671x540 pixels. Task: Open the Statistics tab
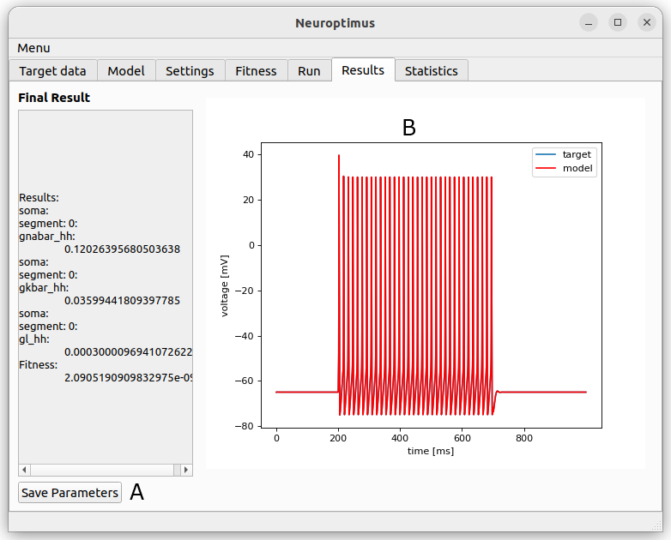[432, 70]
